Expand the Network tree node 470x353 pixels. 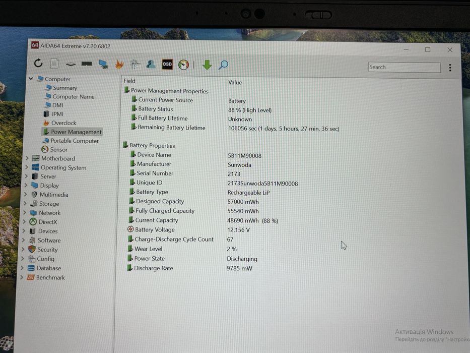point(25,212)
